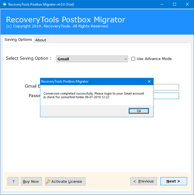
Task: Click OK in the conversion completed dialog
Action: (x=139, y=111)
